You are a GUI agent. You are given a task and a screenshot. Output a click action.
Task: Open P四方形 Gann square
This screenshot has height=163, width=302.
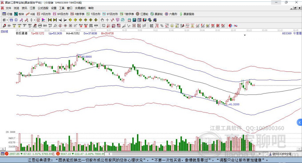tap(44, 14)
